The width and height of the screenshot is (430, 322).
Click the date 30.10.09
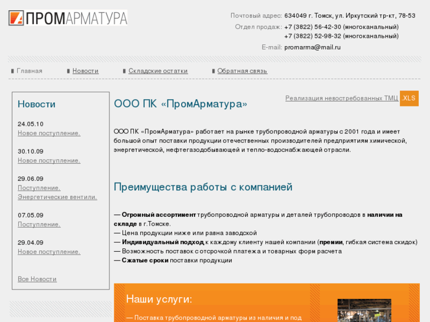(30, 151)
